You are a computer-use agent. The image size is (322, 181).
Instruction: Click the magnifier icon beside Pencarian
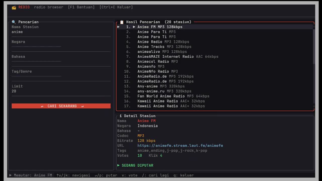coord(14,22)
